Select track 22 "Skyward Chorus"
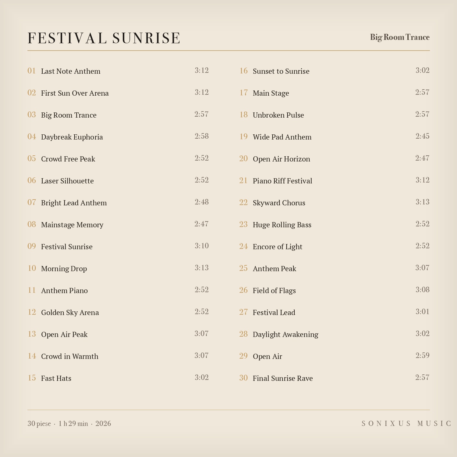 coord(335,203)
